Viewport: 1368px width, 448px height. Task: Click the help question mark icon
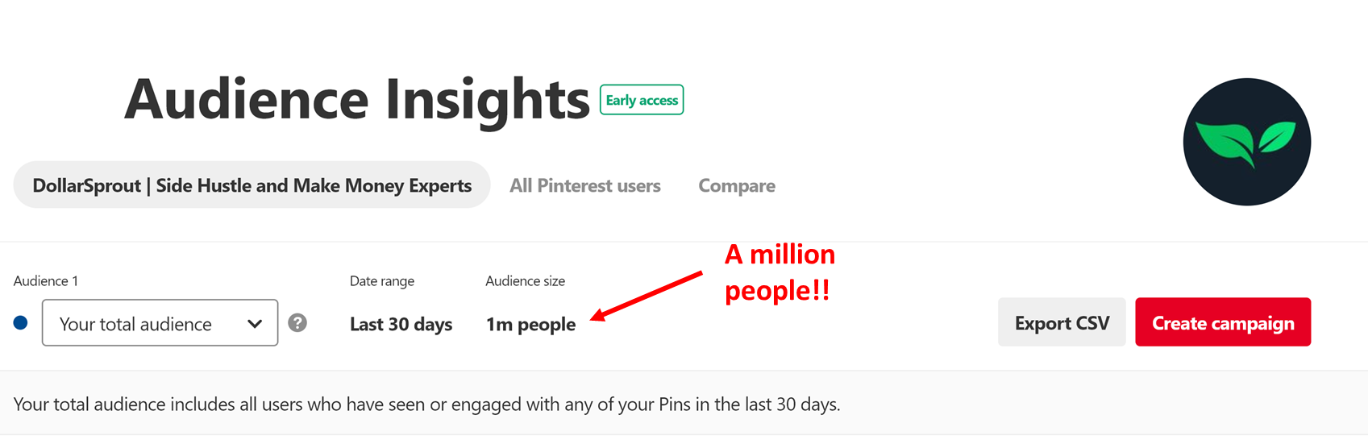[297, 323]
